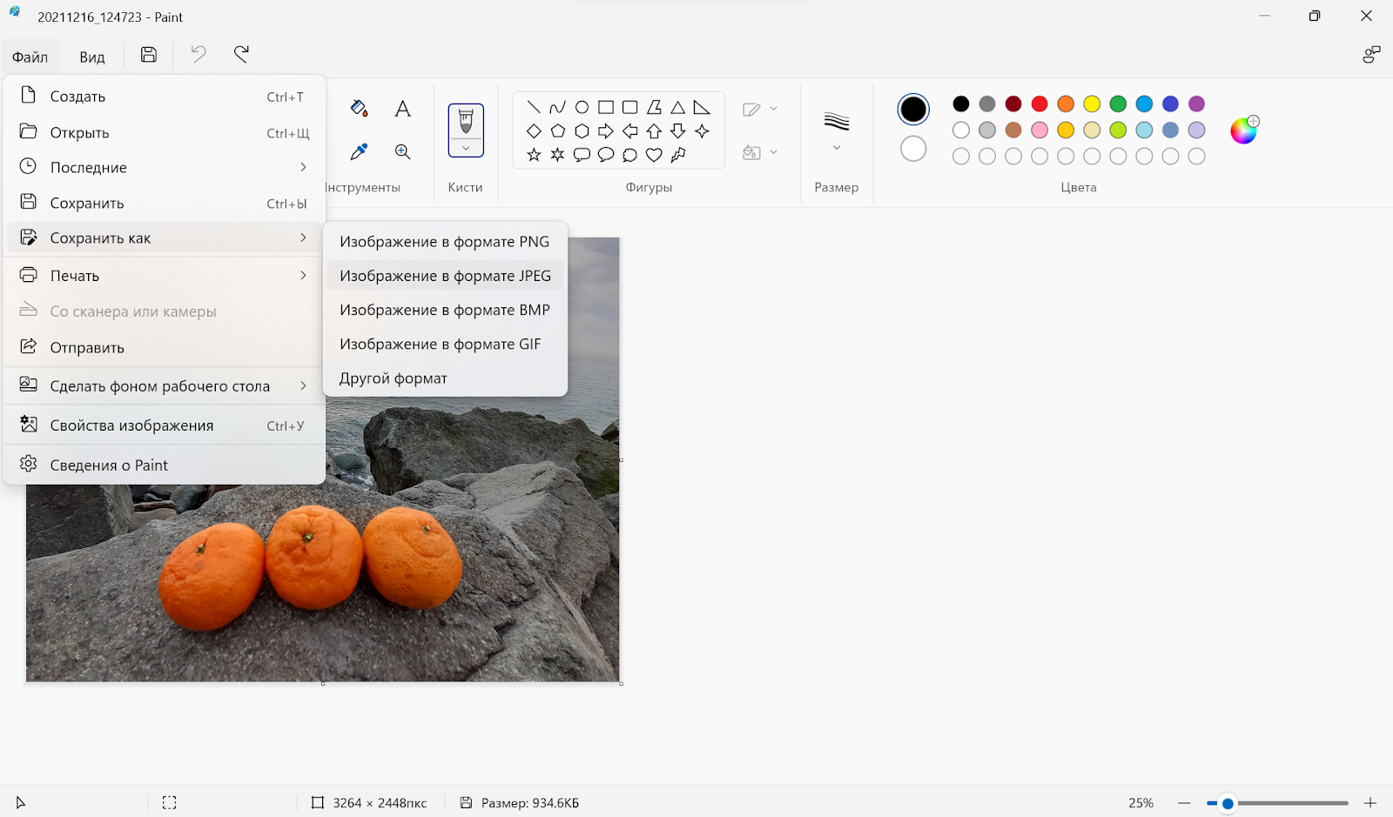Choose Изображение в формате JPEG
The height and width of the screenshot is (817, 1393).
pyautogui.click(x=445, y=276)
